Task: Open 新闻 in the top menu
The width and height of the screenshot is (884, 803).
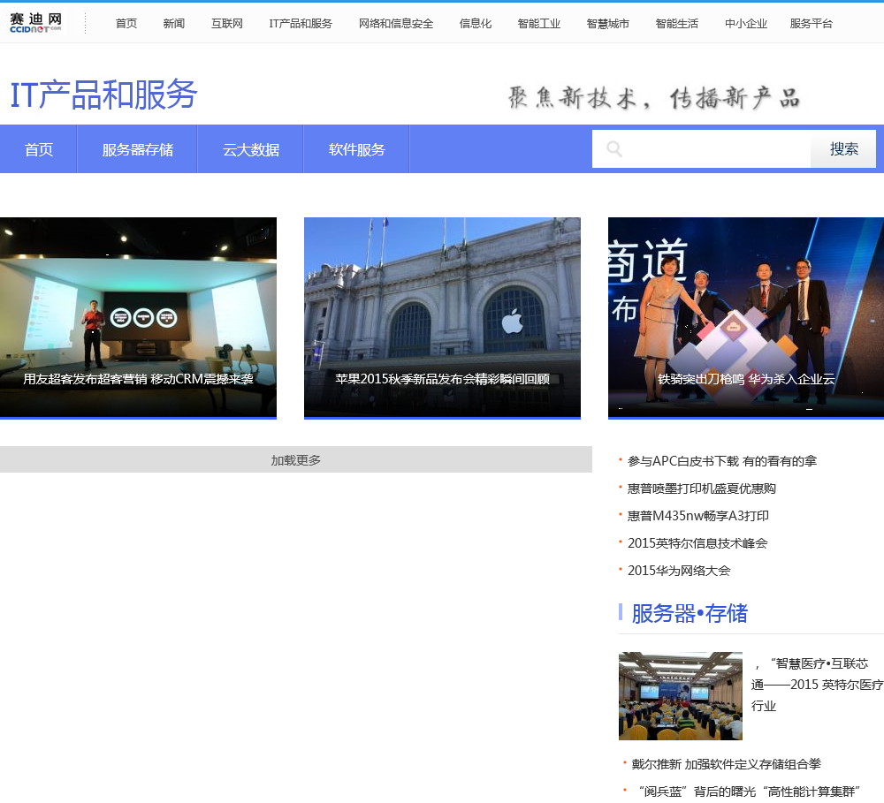Action: click(174, 24)
